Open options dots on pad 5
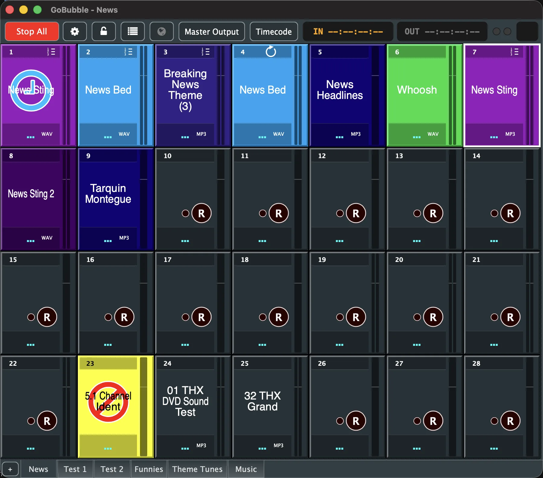The image size is (543, 478). click(x=339, y=137)
